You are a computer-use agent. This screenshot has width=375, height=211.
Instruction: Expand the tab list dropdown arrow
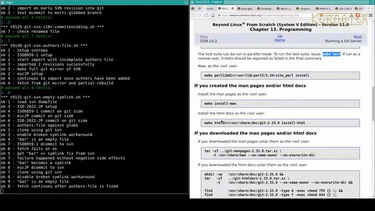[x=373, y=8]
